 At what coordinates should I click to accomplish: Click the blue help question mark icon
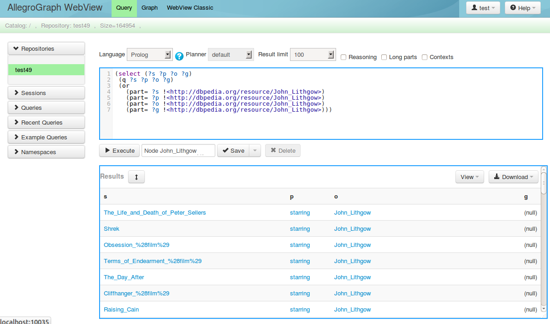click(179, 56)
